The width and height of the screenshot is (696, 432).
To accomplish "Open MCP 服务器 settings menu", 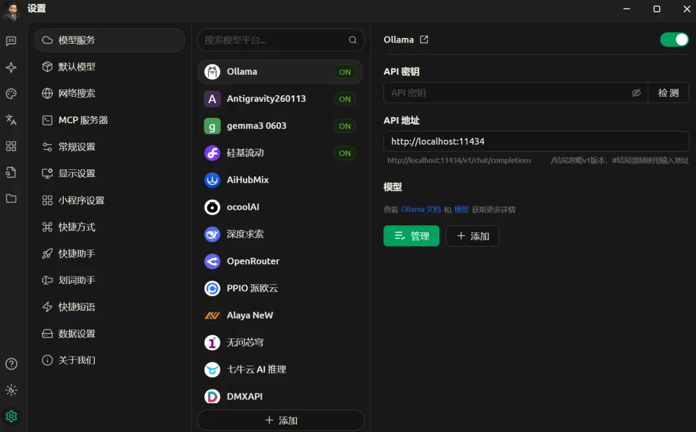I will [110, 120].
